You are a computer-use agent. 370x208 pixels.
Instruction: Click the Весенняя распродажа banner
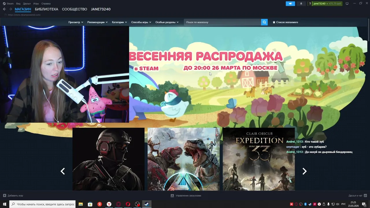click(206, 61)
